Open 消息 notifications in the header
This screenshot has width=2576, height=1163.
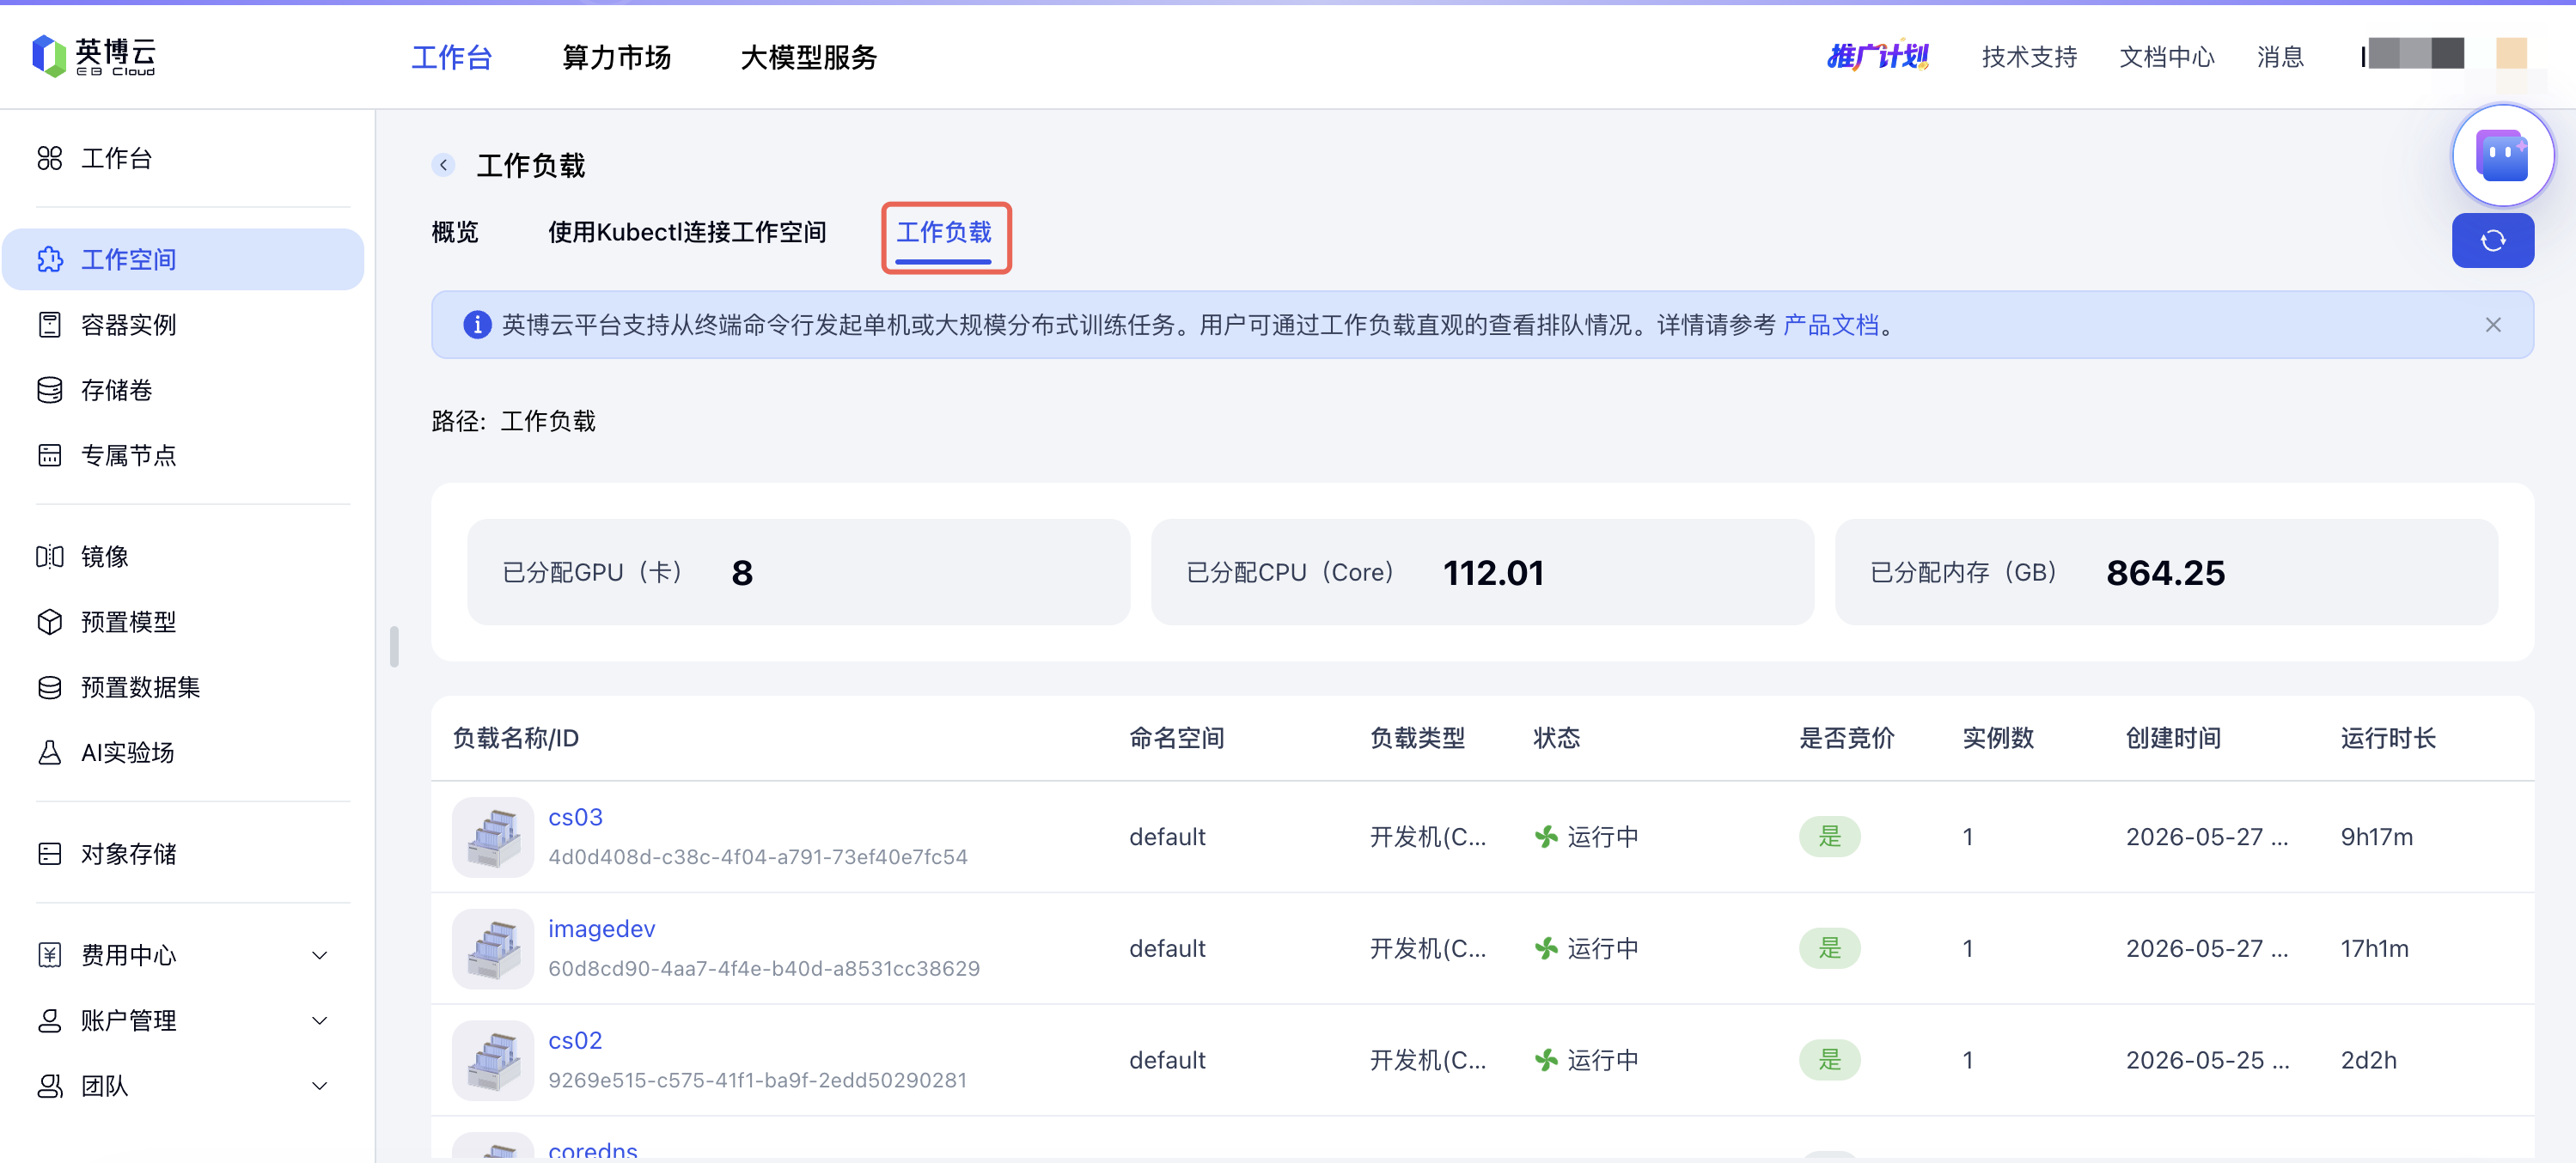[x=2280, y=57]
